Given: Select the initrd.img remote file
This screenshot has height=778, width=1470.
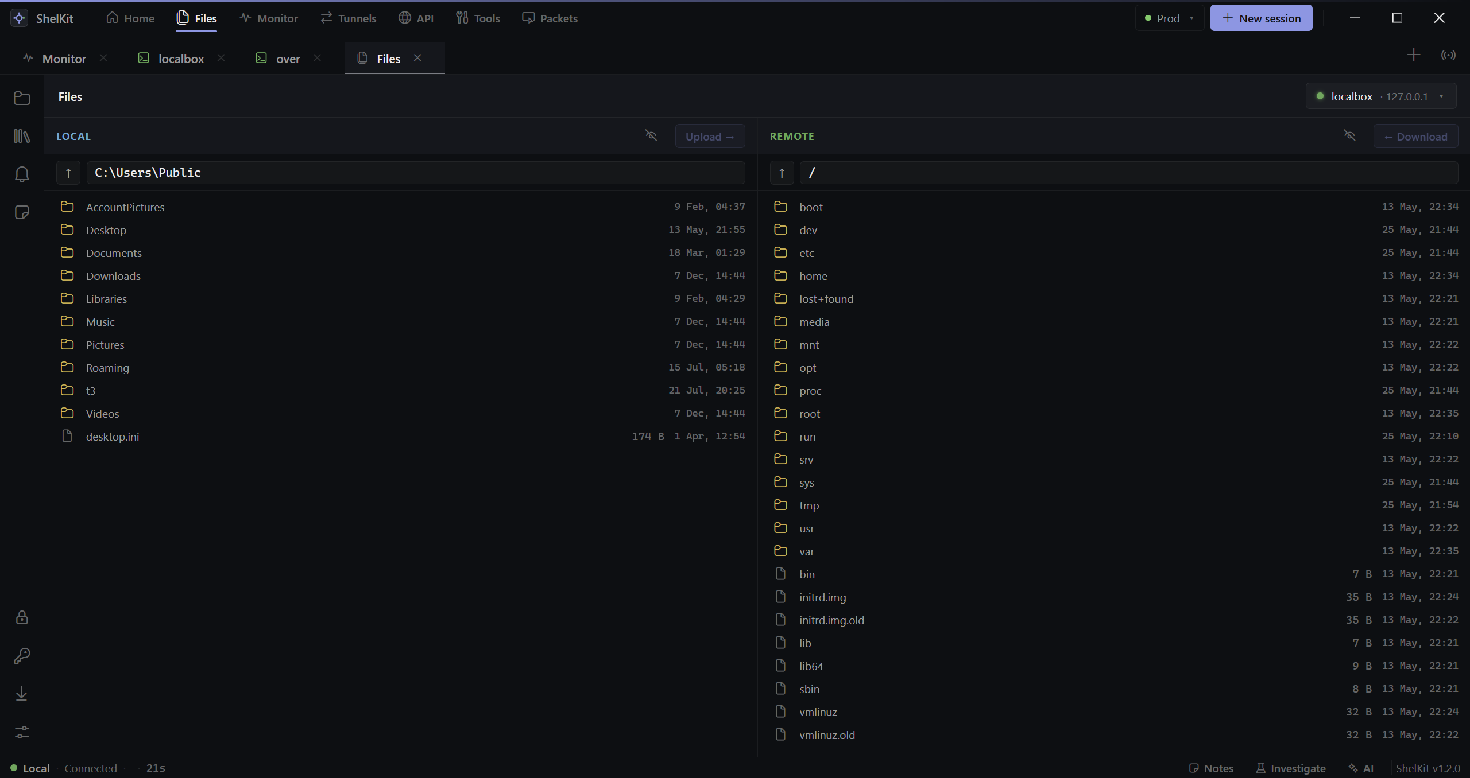Looking at the screenshot, I should click(1114, 597).
